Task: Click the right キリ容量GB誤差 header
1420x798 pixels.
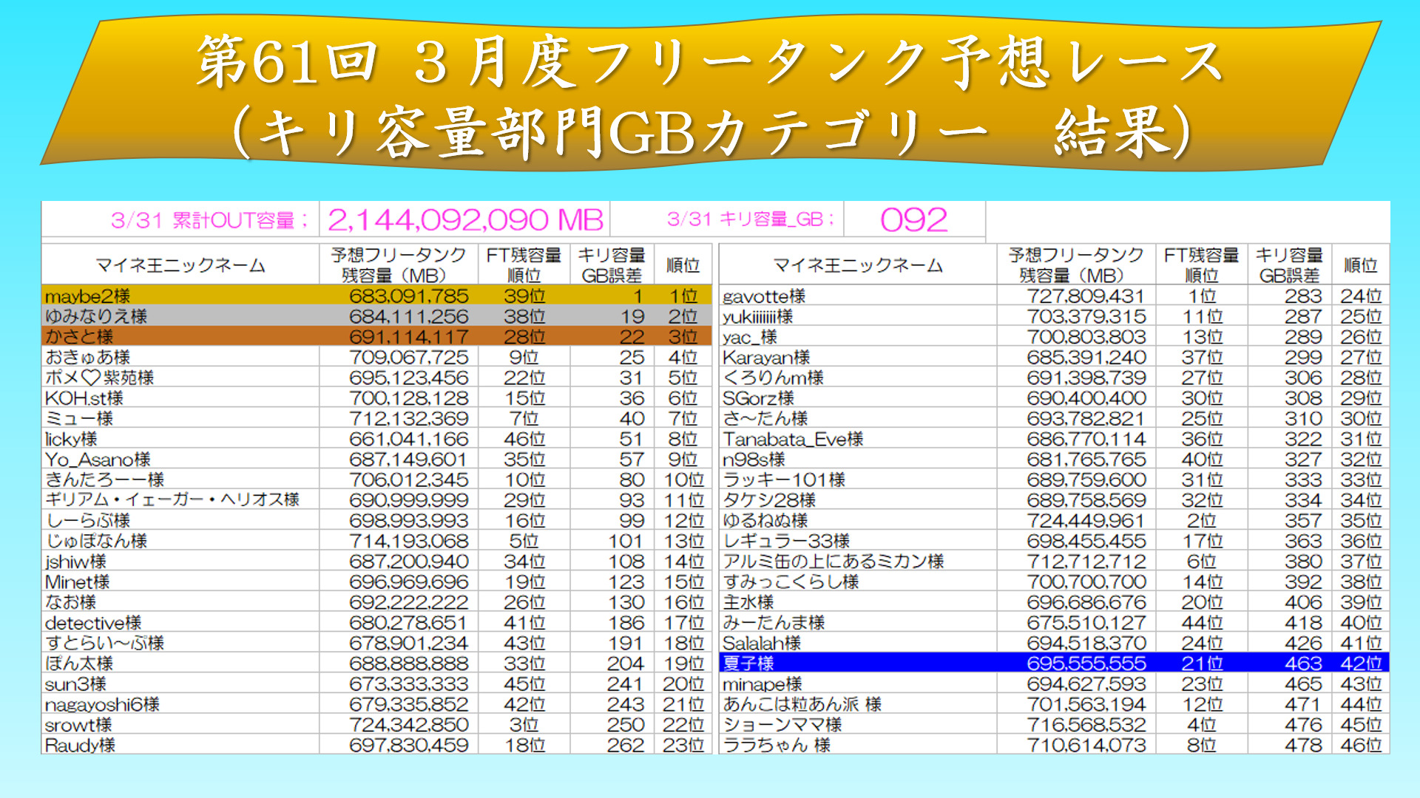Action: [x=1290, y=265]
